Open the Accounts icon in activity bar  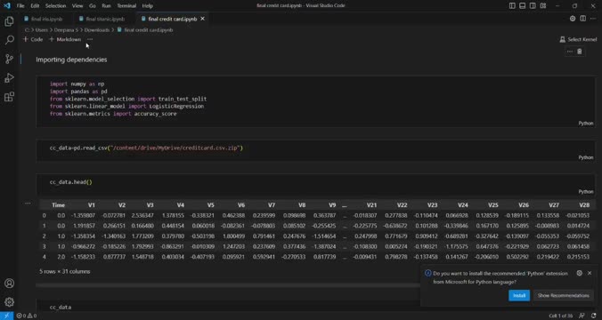pos(9,284)
